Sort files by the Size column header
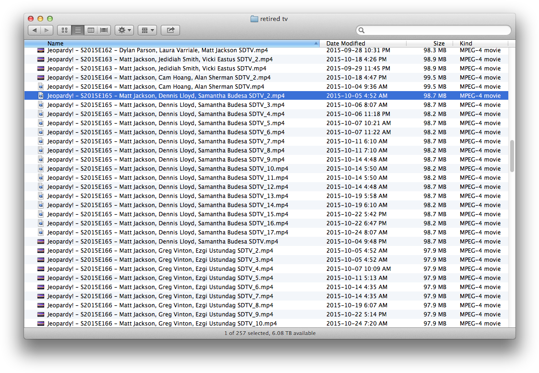Image resolution: width=539 pixels, height=373 pixels. coord(430,43)
